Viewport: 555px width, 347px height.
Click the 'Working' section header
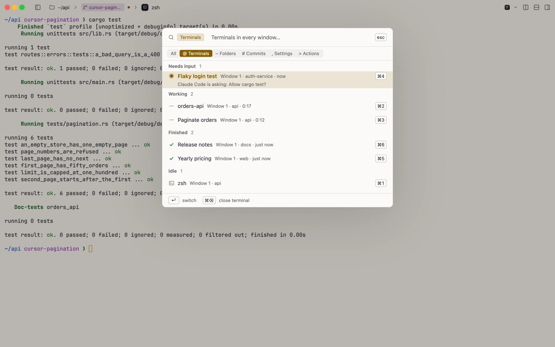pyautogui.click(x=178, y=94)
